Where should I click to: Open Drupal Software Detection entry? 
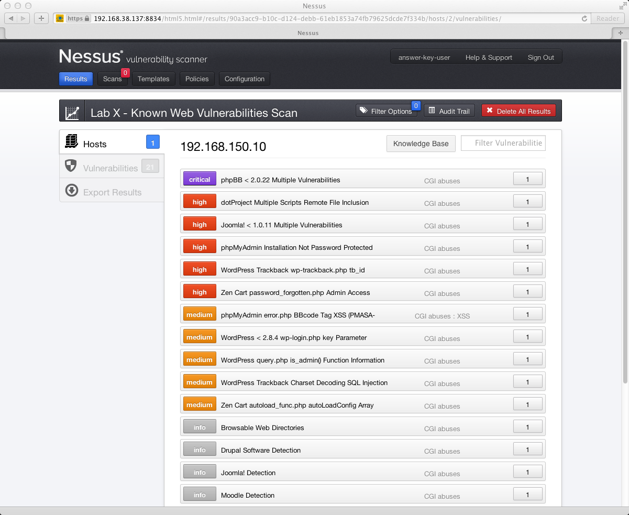coord(362,449)
